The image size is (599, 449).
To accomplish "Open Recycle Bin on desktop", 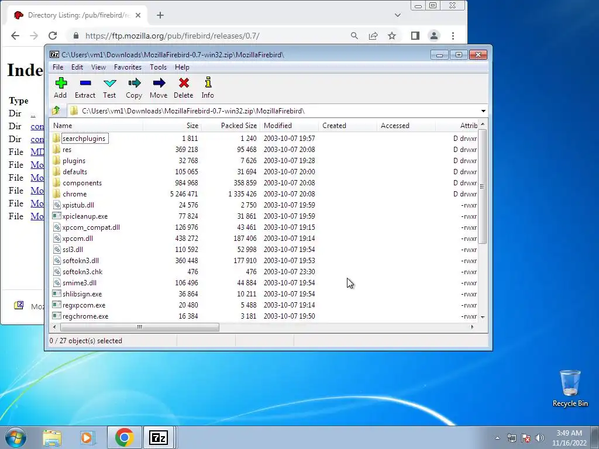I will [x=570, y=388].
